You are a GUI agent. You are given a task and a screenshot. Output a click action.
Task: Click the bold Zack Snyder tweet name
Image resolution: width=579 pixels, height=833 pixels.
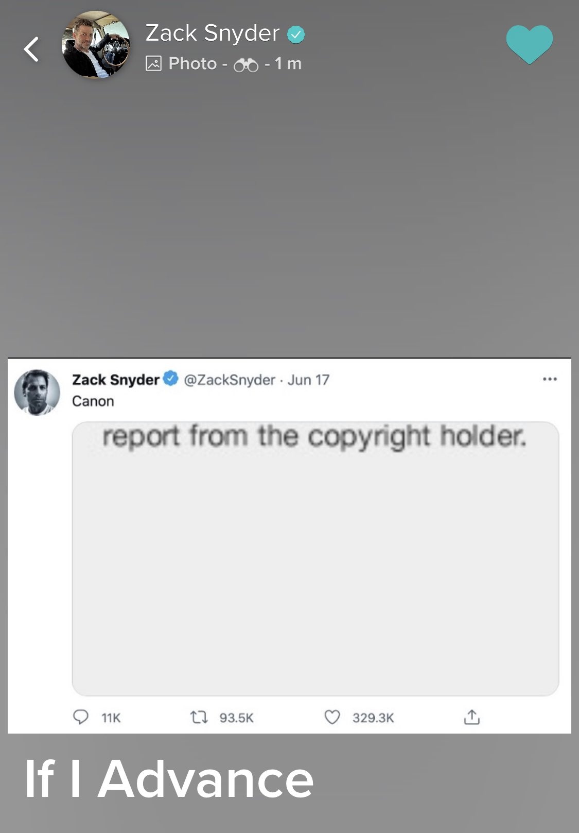point(116,380)
